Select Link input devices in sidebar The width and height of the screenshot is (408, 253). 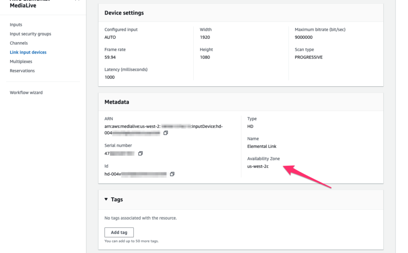click(x=28, y=52)
